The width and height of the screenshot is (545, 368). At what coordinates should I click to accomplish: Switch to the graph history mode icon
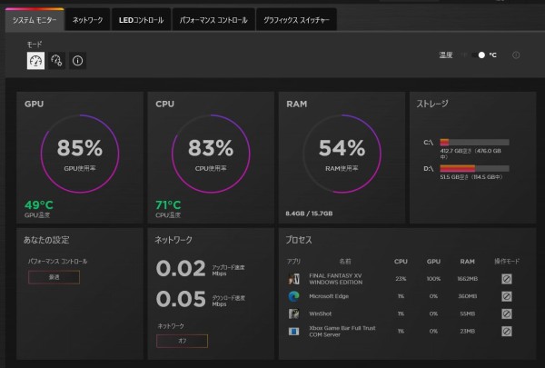point(56,61)
